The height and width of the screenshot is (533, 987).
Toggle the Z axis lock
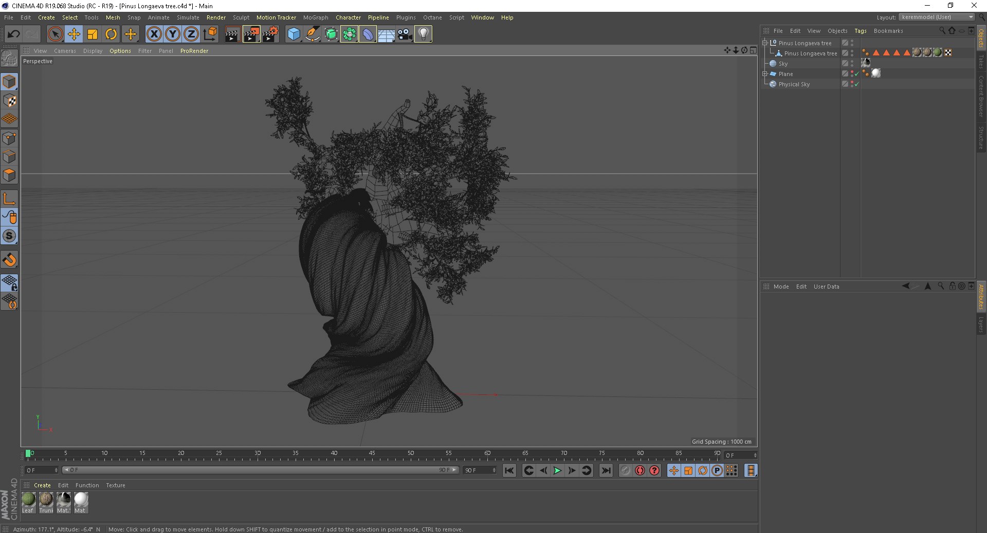pos(191,34)
